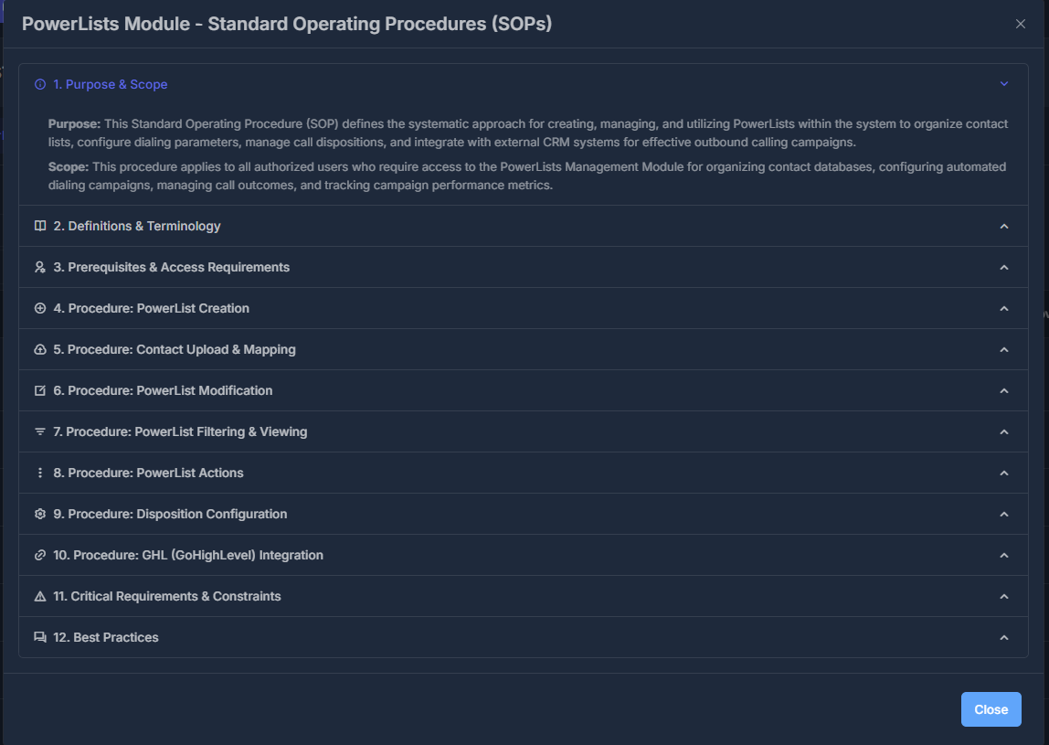Image resolution: width=1049 pixels, height=745 pixels.
Task: Select the cloud upload icon for Contact Upload & Mapping
Action: [x=38, y=349]
